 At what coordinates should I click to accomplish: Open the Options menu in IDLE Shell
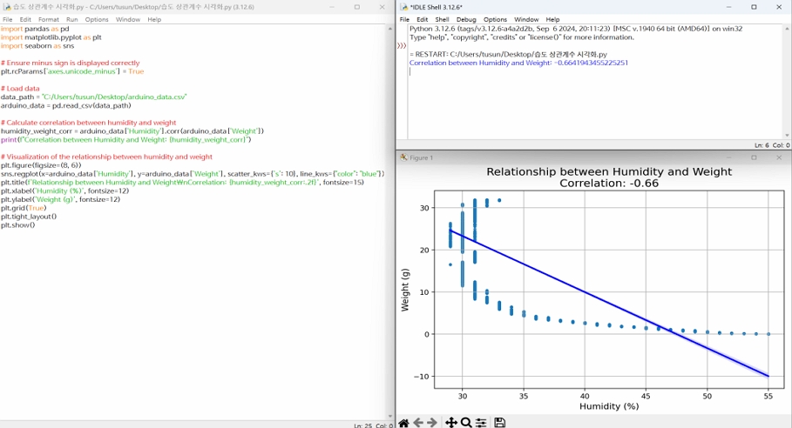(x=495, y=20)
